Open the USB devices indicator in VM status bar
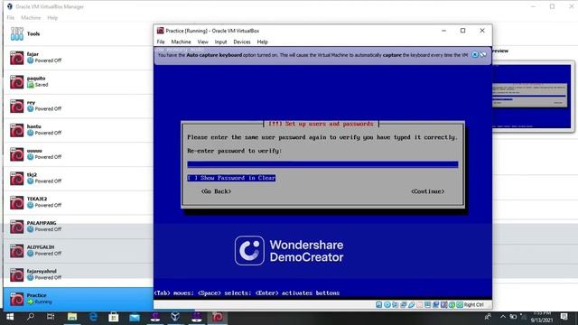Image resolution: width=578 pixels, height=325 pixels. point(412,305)
